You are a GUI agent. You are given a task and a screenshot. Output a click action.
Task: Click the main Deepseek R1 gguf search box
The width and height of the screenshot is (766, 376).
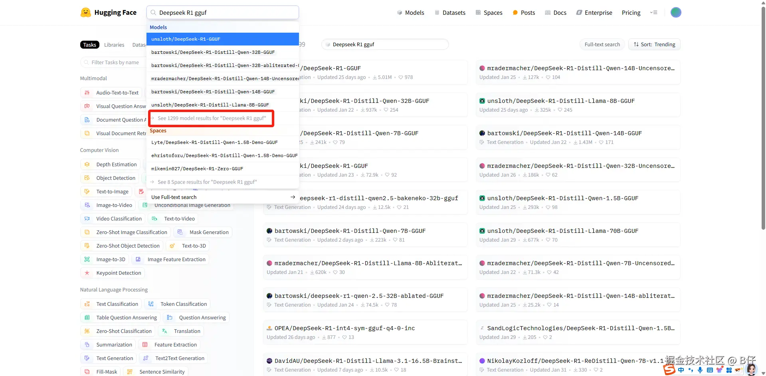[223, 12]
